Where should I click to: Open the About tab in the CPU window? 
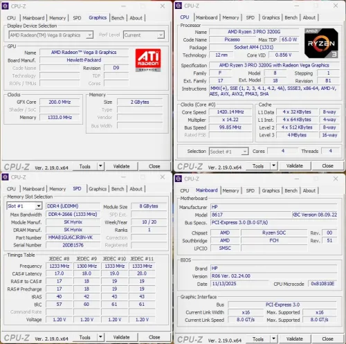tap(309, 17)
